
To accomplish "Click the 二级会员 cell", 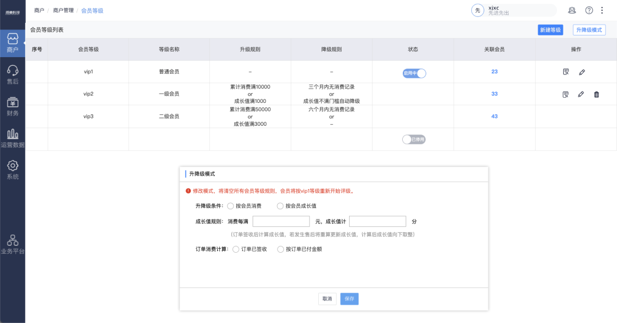I will coord(169,116).
